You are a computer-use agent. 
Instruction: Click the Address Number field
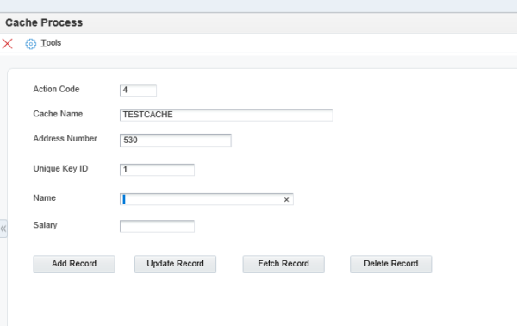pos(176,141)
